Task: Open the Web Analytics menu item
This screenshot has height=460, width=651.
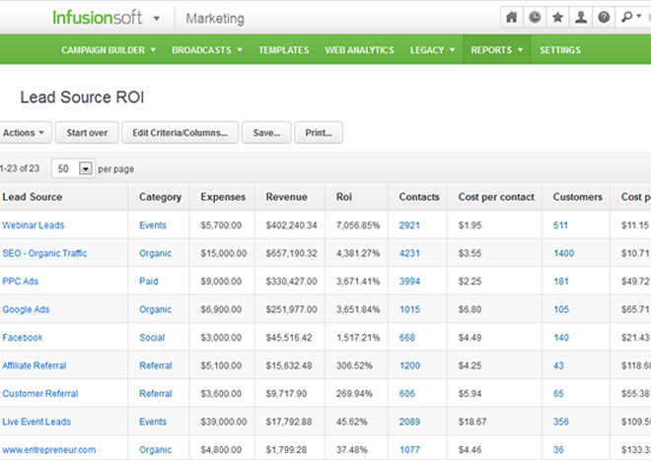Action: click(360, 50)
